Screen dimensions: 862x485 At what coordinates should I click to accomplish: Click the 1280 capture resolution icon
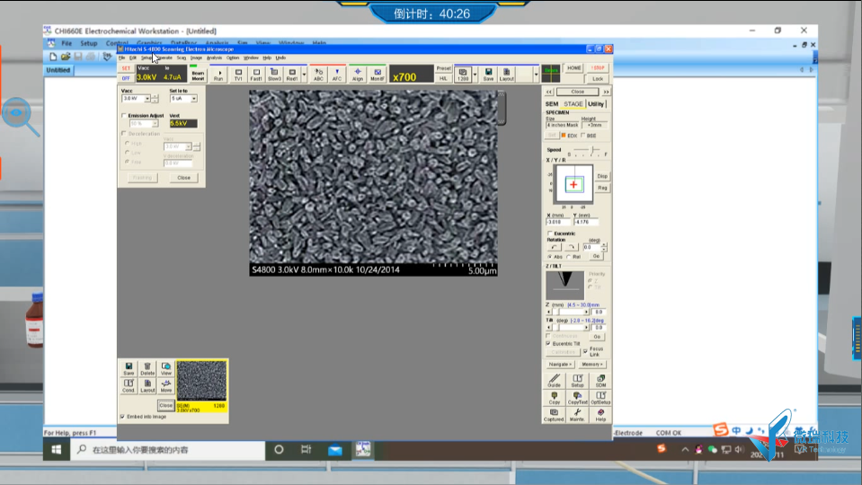[x=463, y=75]
